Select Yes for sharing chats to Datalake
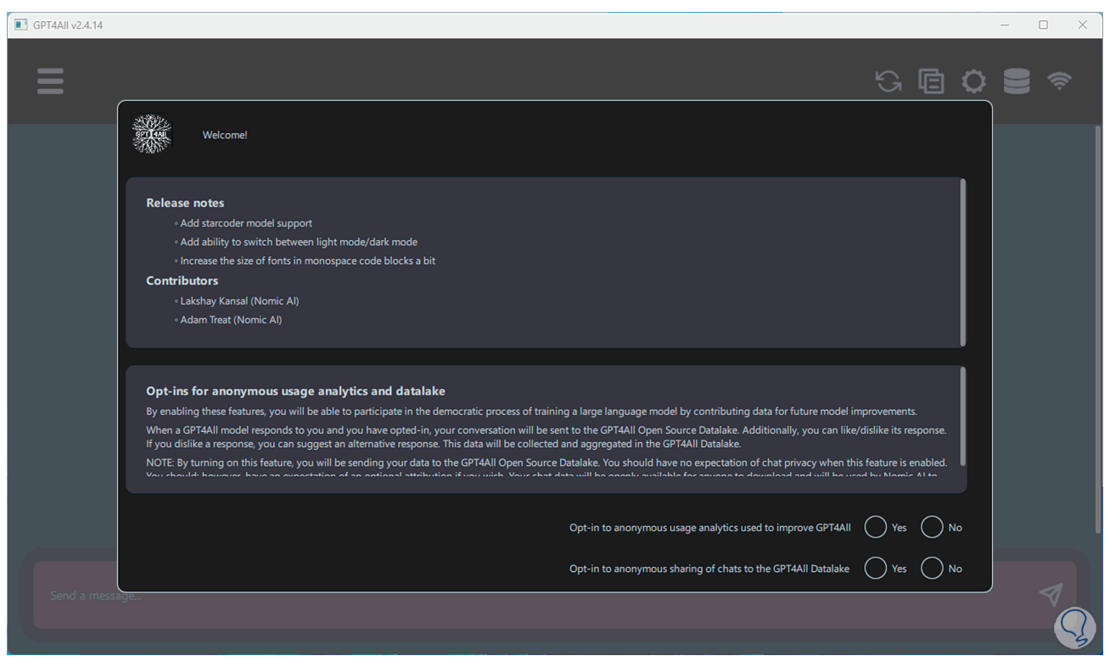Screen dimensions: 1110x667 (875, 569)
